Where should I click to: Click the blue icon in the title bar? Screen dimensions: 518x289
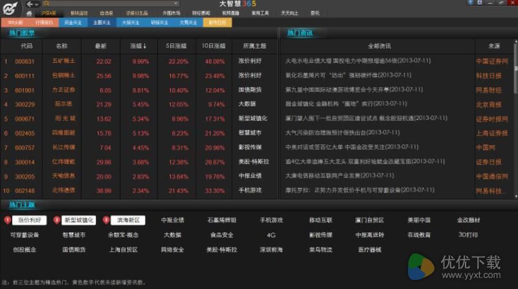click(x=471, y=3)
